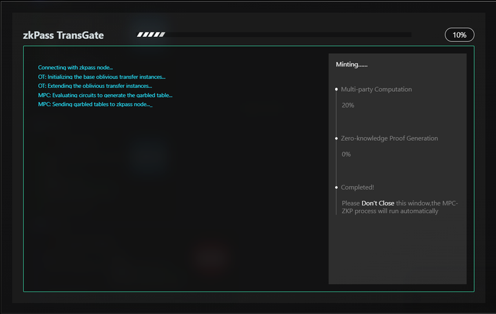Click the 0% value under Proof Generation
This screenshot has height=314, width=496.
coord(346,154)
